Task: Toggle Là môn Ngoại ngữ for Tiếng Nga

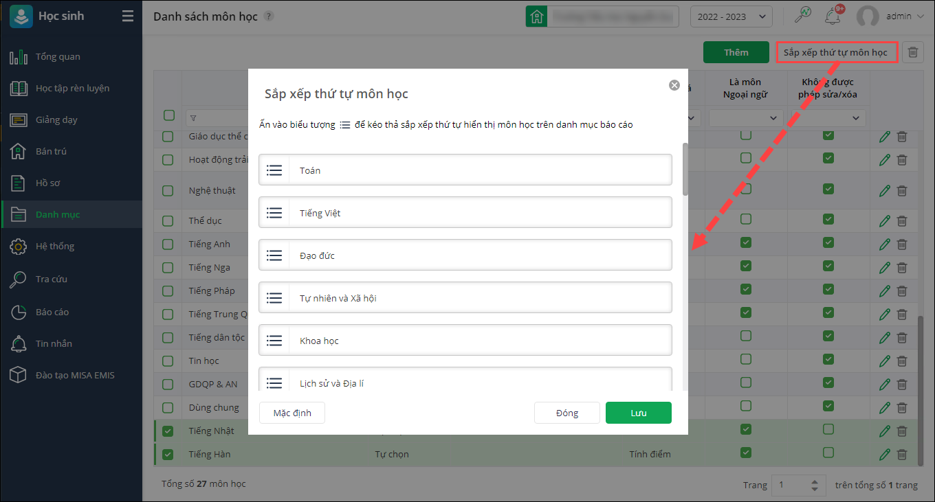Action: 746,267
